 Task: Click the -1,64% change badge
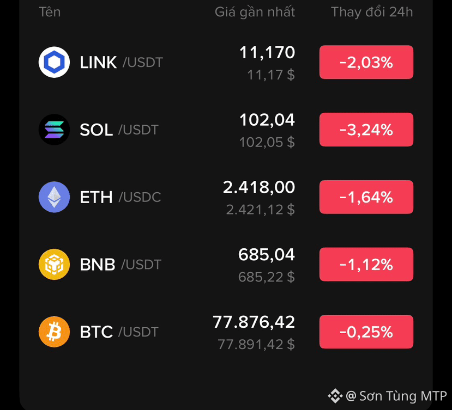(x=366, y=197)
